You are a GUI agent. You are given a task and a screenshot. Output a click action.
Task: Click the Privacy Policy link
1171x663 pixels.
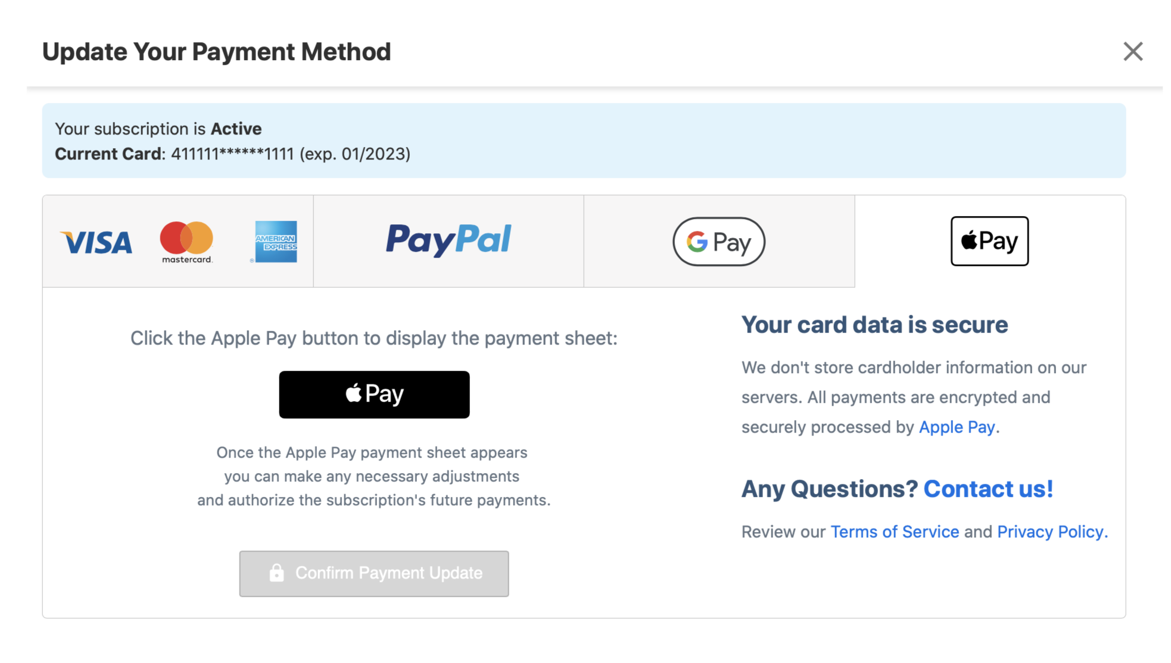coord(1050,530)
